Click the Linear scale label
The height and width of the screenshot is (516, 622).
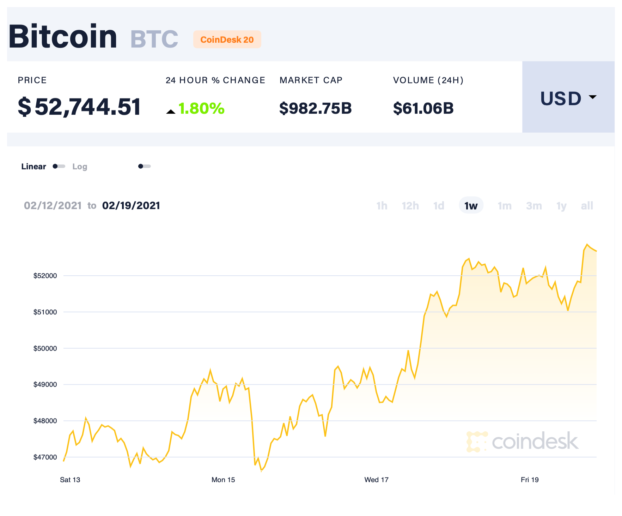(x=33, y=167)
